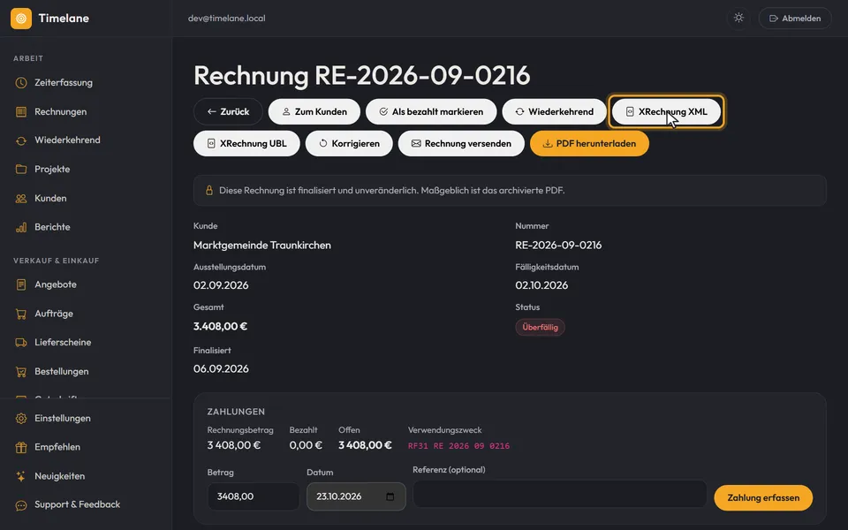Image resolution: width=848 pixels, height=530 pixels.
Task: Click the customer name Marktgemeinde Traunkirchen
Action: click(x=262, y=245)
